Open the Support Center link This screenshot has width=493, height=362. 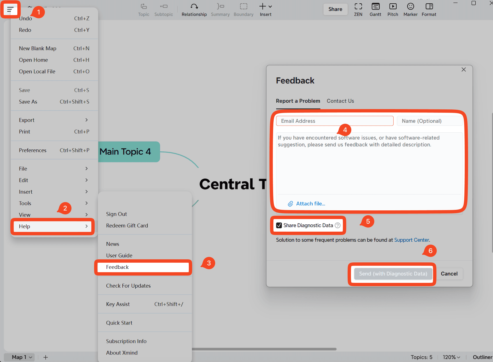(x=411, y=240)
